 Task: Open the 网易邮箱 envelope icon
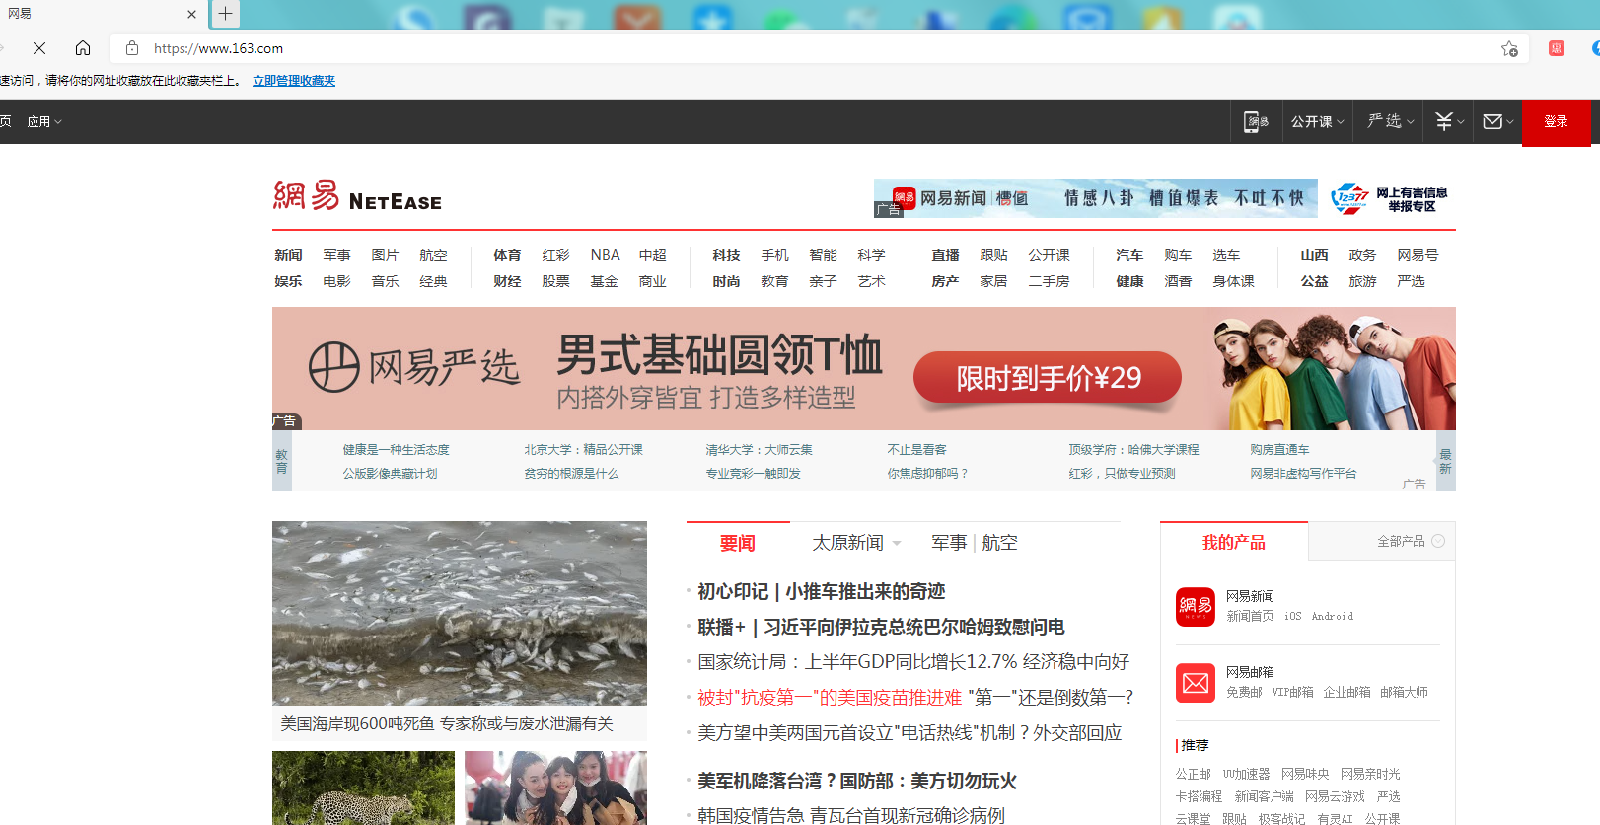(1196, 683)
